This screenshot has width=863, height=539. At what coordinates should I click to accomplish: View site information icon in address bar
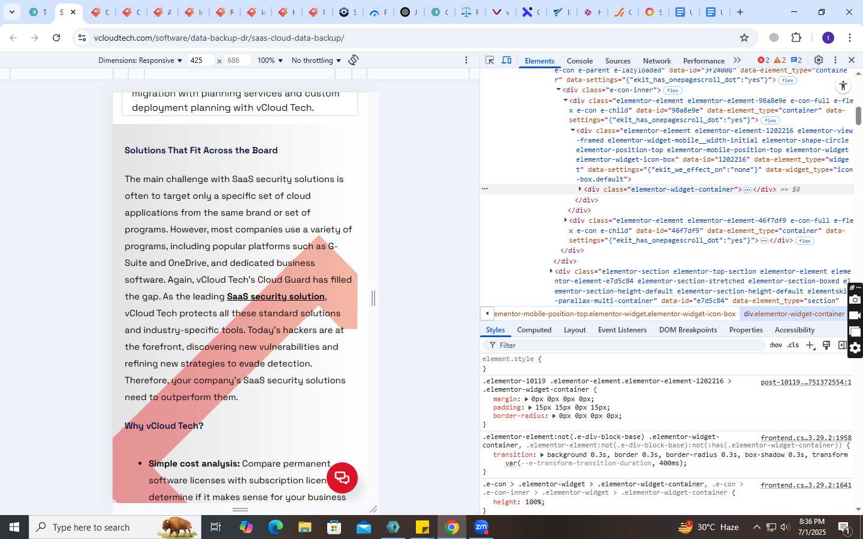[82, 38]
